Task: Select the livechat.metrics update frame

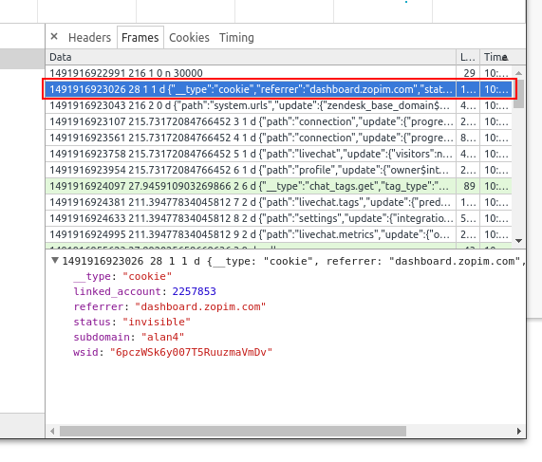Action: click(278, 234)
